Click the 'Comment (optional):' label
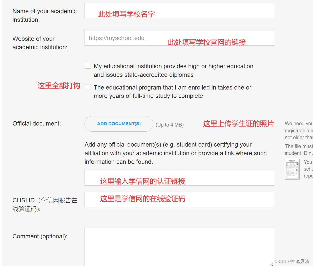 click(x=40, y=236)
